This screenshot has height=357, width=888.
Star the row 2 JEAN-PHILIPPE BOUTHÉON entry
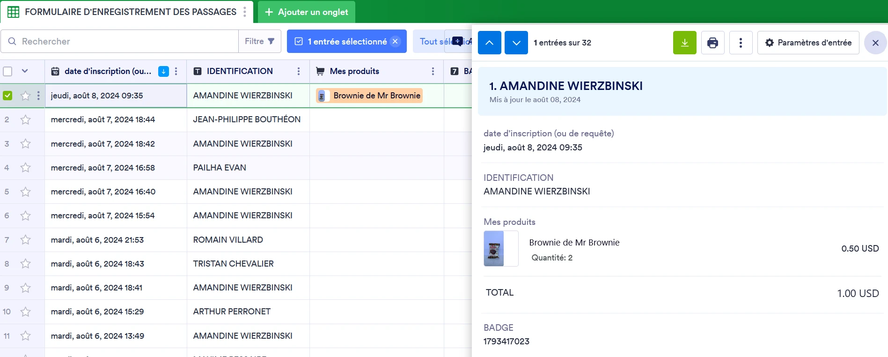(26, 119)
